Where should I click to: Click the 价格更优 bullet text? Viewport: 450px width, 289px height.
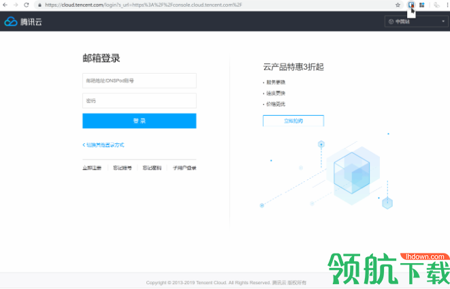coord(276,104)
